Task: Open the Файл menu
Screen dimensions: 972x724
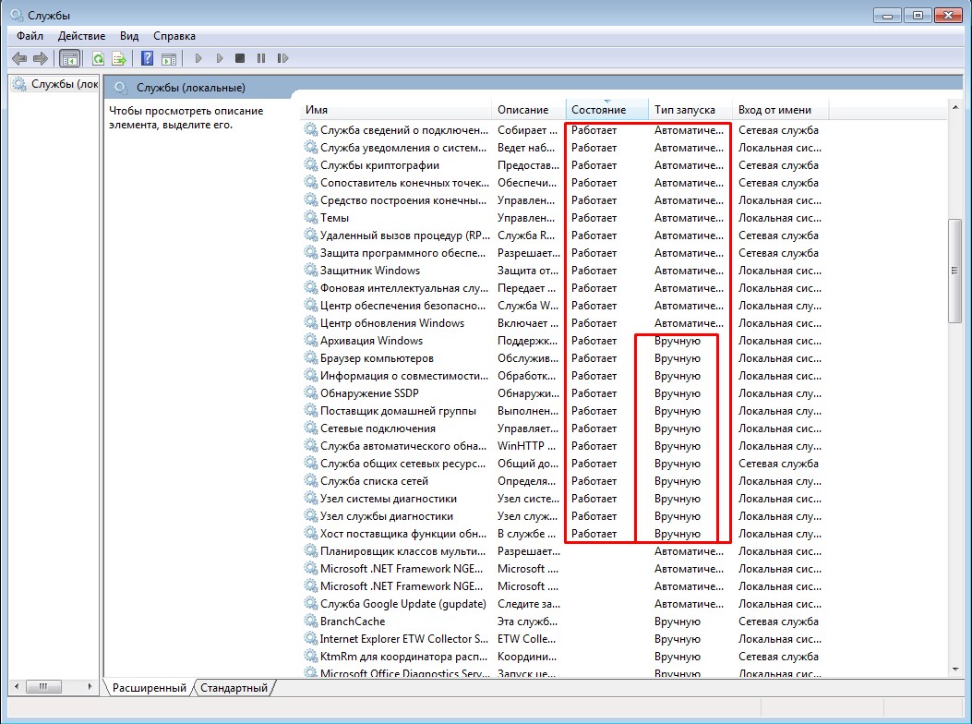Action: tap(30, 36)
